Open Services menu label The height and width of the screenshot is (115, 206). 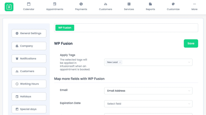(129, 9)
